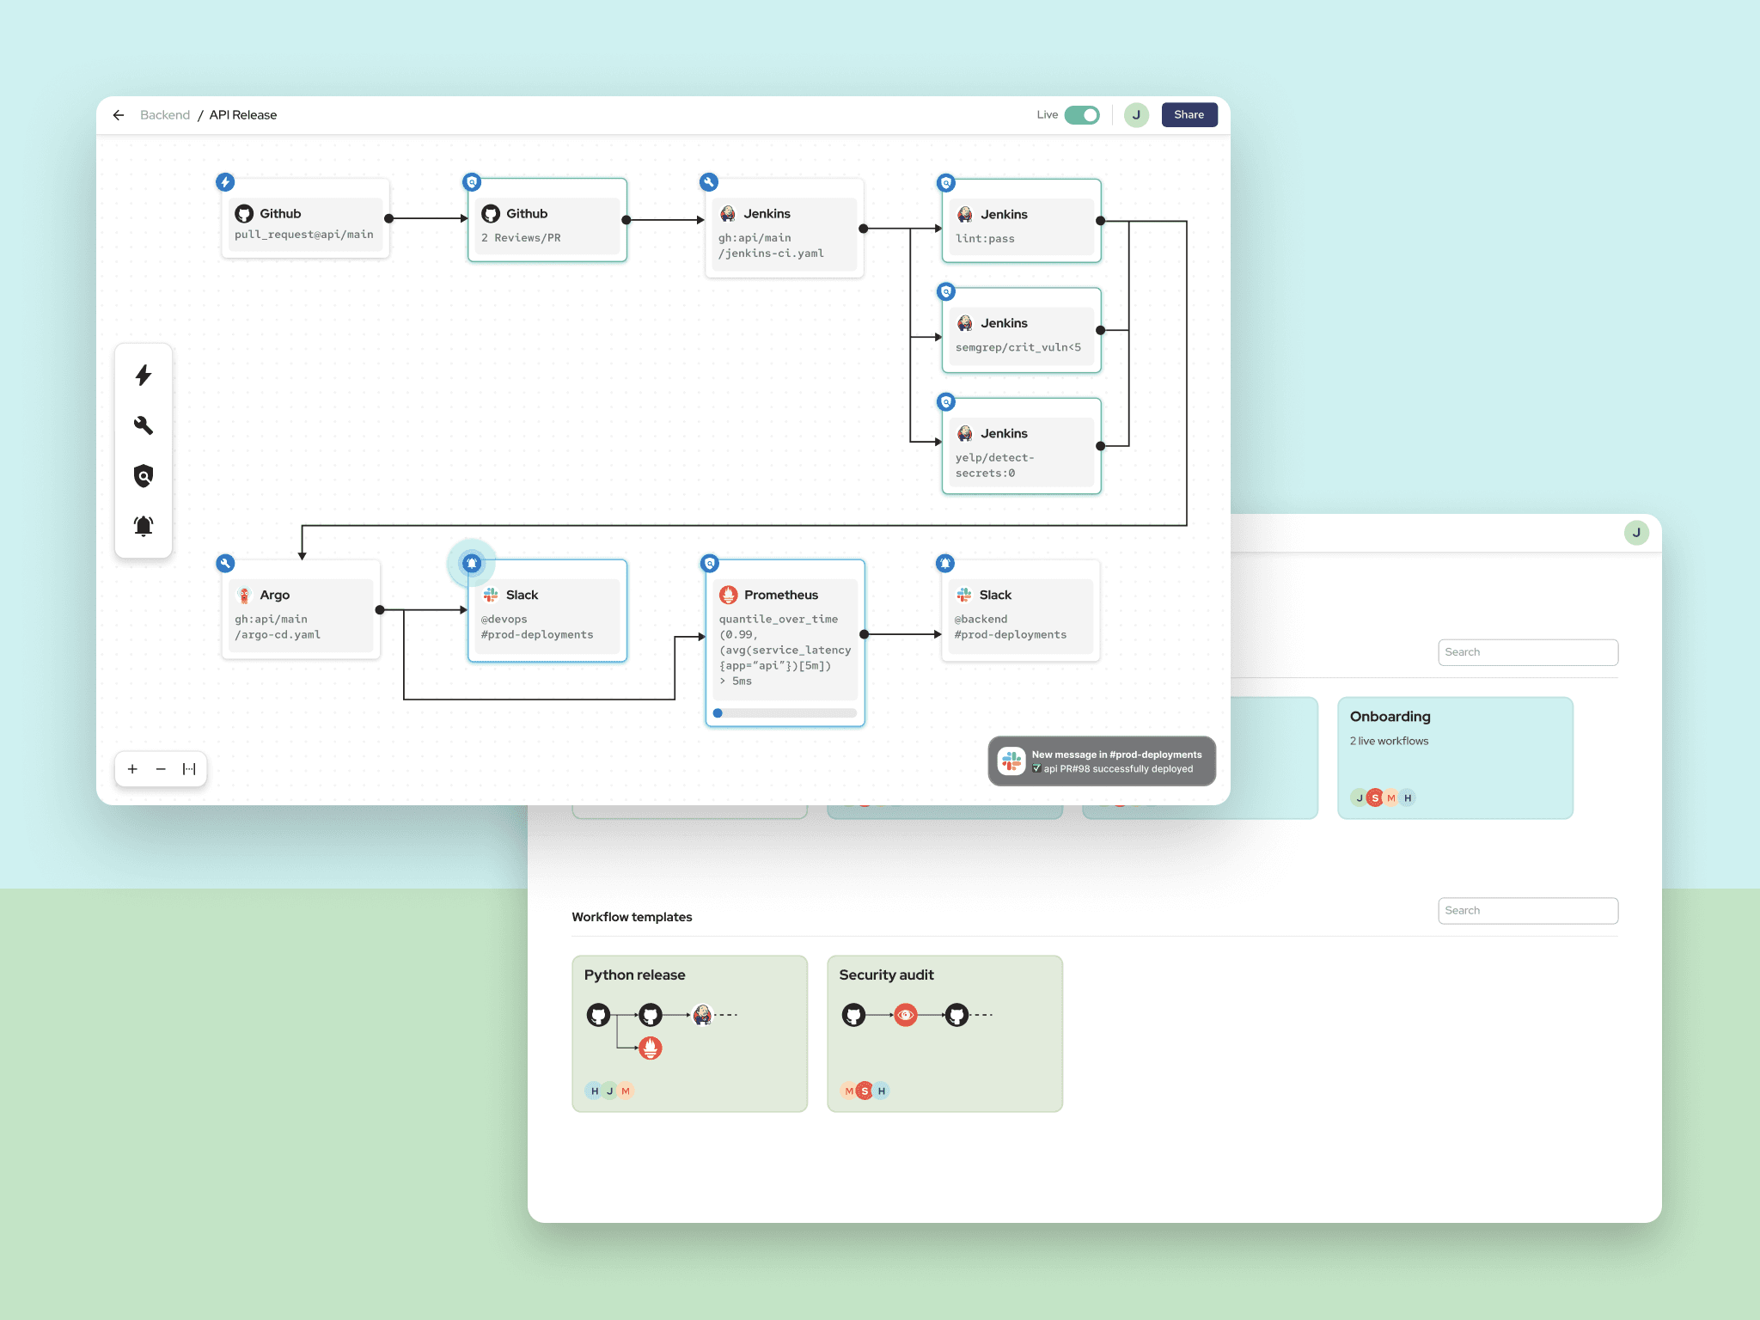The width and height of the screenshot is (1760, 1320).
Task: Open the Onboarding workflow card
Action: click(1456, 758)
